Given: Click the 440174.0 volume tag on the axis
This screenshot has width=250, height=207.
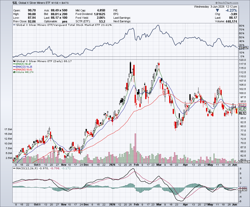Looking at the screenshot, I should coord(244,162).
